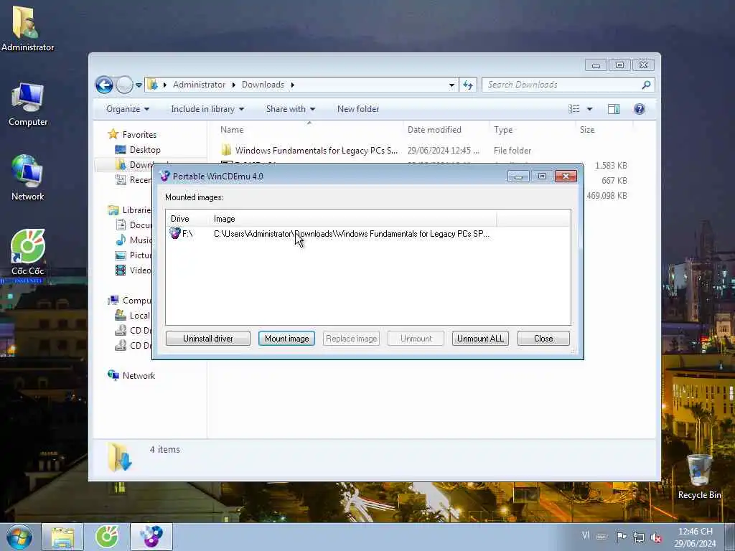Click the WinCDEmu title bar disc icon
This screenshot has height=551, width=735.
tap(164, 176)
